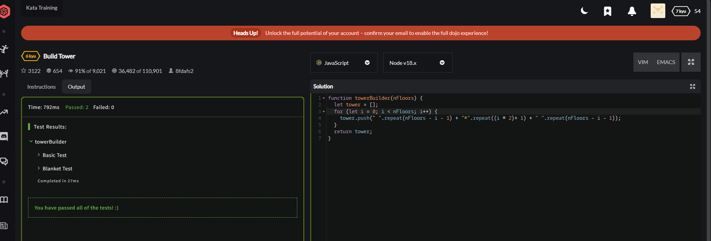Collapse the towerBuilder test group

click(50, 142)
